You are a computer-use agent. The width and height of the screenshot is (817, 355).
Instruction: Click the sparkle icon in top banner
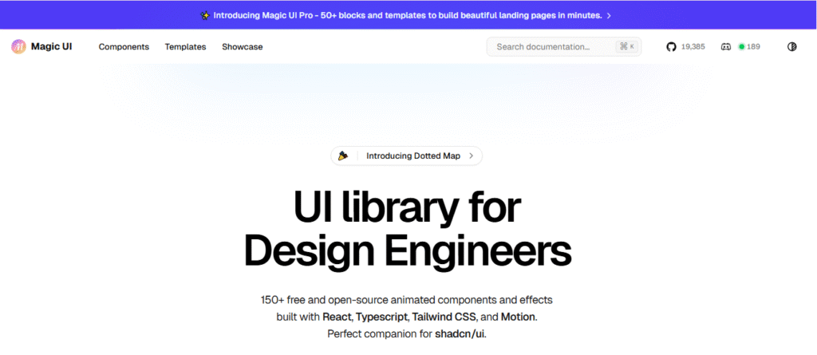(x=205, y=16)
